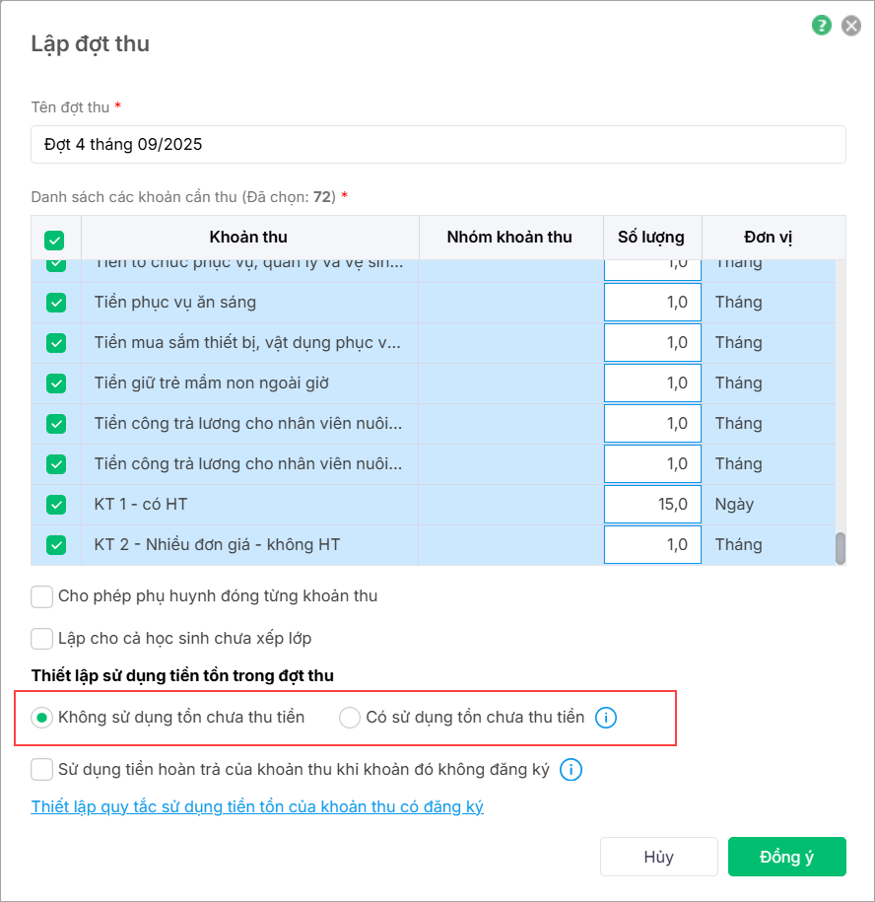875x902 pixels.
Task: Check Sử dụng tiền hoàn trả của khoản thu
Action: [42, 770]
